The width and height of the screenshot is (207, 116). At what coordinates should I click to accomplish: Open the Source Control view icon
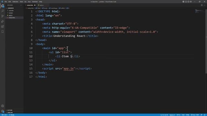(3, 16)
